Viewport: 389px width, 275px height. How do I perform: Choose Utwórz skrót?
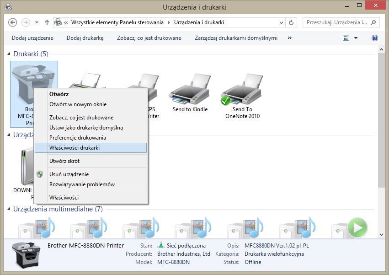[91, 161]
